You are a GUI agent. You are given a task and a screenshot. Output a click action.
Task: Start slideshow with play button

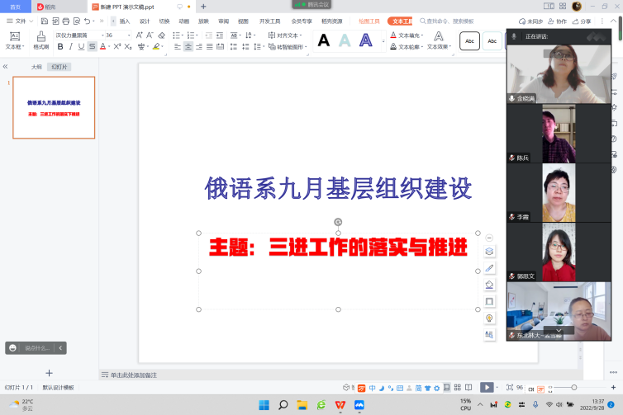tap(487, 387)
